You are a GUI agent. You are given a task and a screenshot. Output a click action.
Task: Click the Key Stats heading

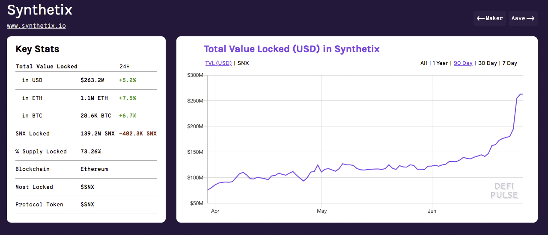37,49
